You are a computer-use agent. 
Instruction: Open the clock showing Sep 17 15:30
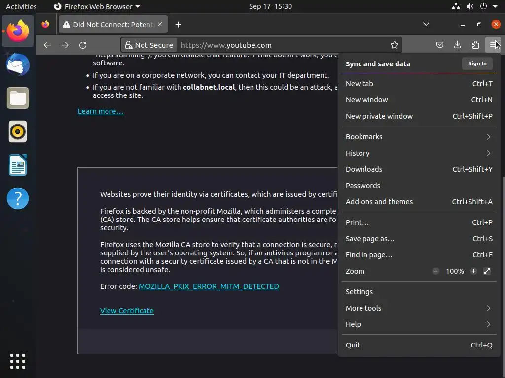[x=270, y=6]
